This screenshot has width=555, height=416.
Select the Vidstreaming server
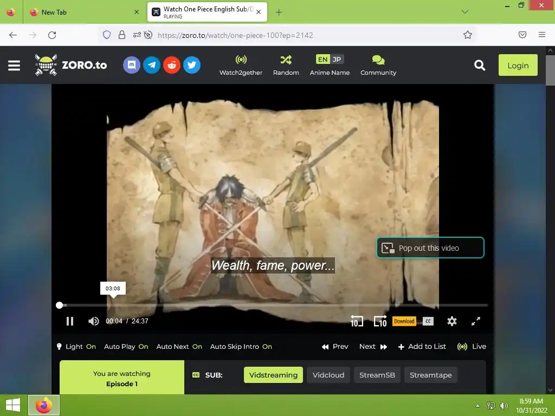pos(273,375)
